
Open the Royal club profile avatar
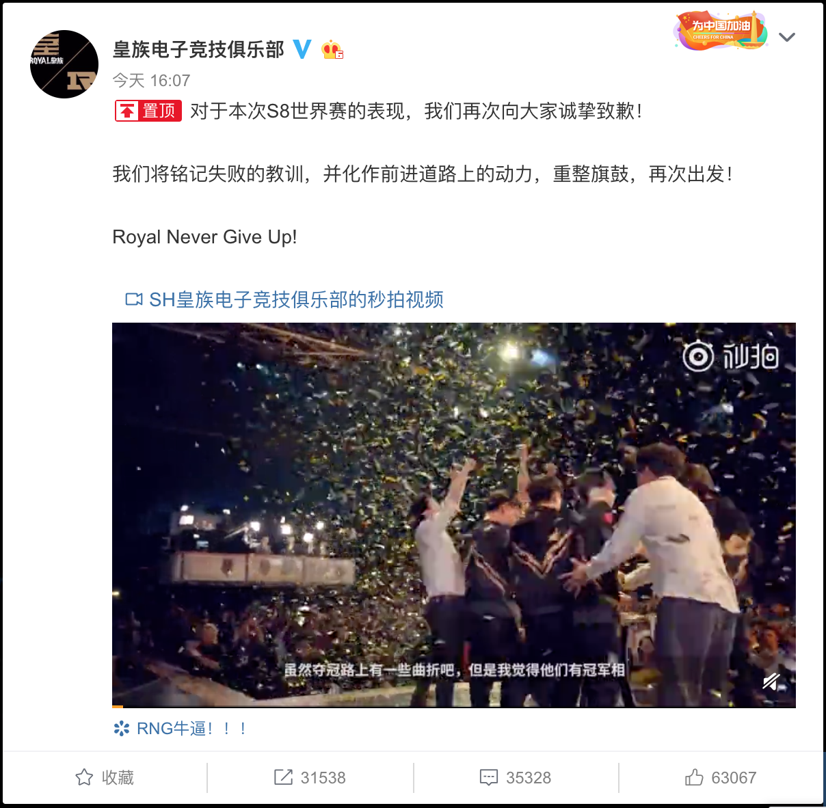point(64,64)
